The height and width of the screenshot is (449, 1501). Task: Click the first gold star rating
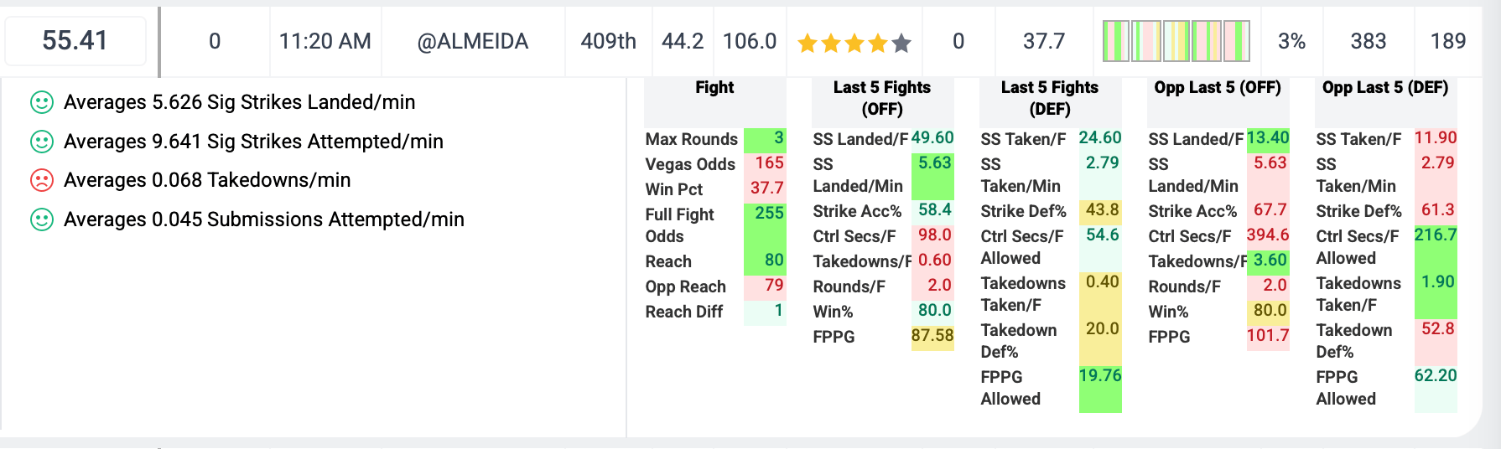[x=808, y=43]
